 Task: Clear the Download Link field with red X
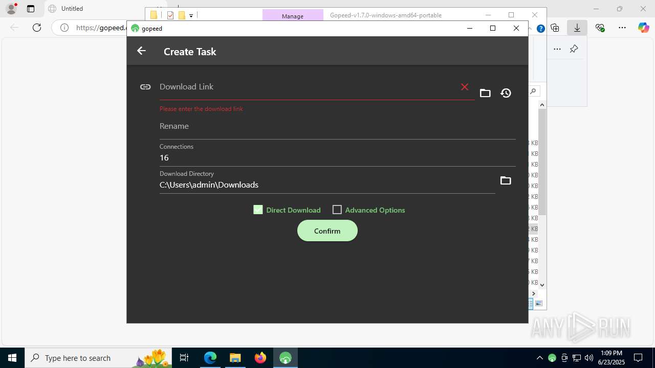click(x=465, y=87)
